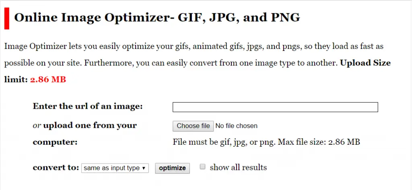
Task: Click the bold "Upload Size" text
Action: tap(365, 63)
